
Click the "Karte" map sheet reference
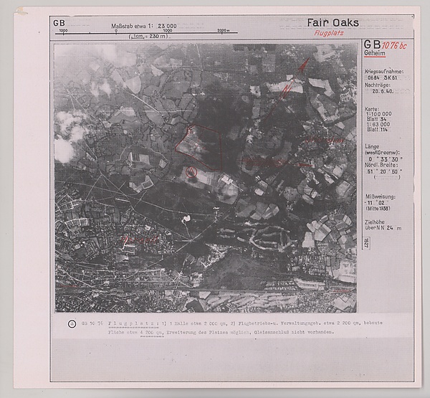(x=384, y=118)
